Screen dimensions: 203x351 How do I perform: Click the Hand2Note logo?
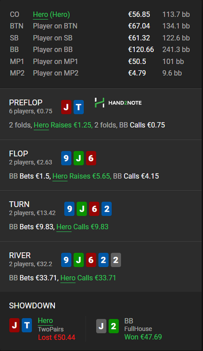tap(118, 103)
